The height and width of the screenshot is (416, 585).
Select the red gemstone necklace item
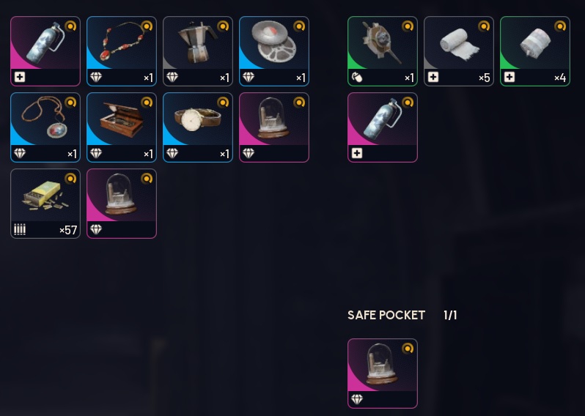coord(122,51)
